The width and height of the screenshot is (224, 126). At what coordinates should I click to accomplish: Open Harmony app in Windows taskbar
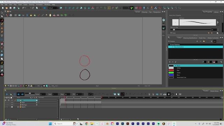click(x=174, y=124)
